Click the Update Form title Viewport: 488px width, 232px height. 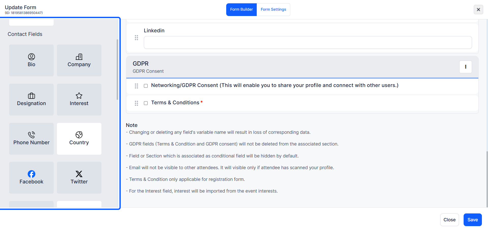[x=21, y=7]
